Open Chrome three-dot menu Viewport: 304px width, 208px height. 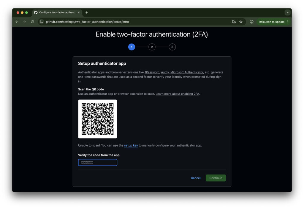[287, 22]
